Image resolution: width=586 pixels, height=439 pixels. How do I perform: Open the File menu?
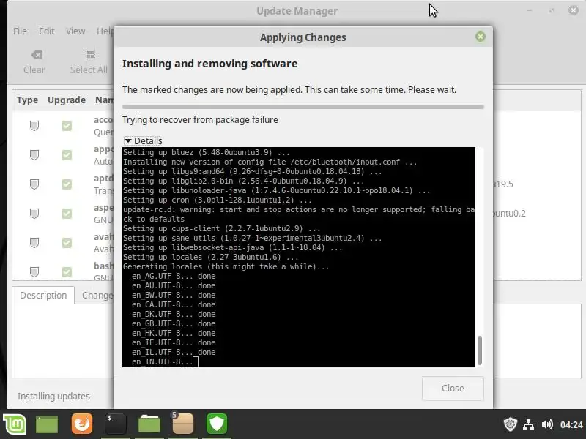pos(20,31)
